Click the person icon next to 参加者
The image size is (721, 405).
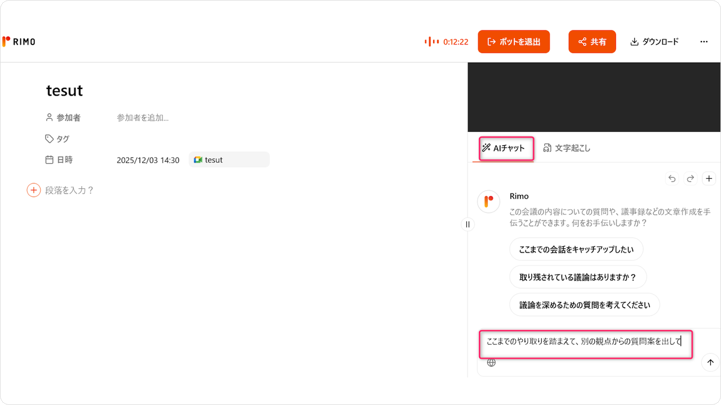tap(50, 118)
